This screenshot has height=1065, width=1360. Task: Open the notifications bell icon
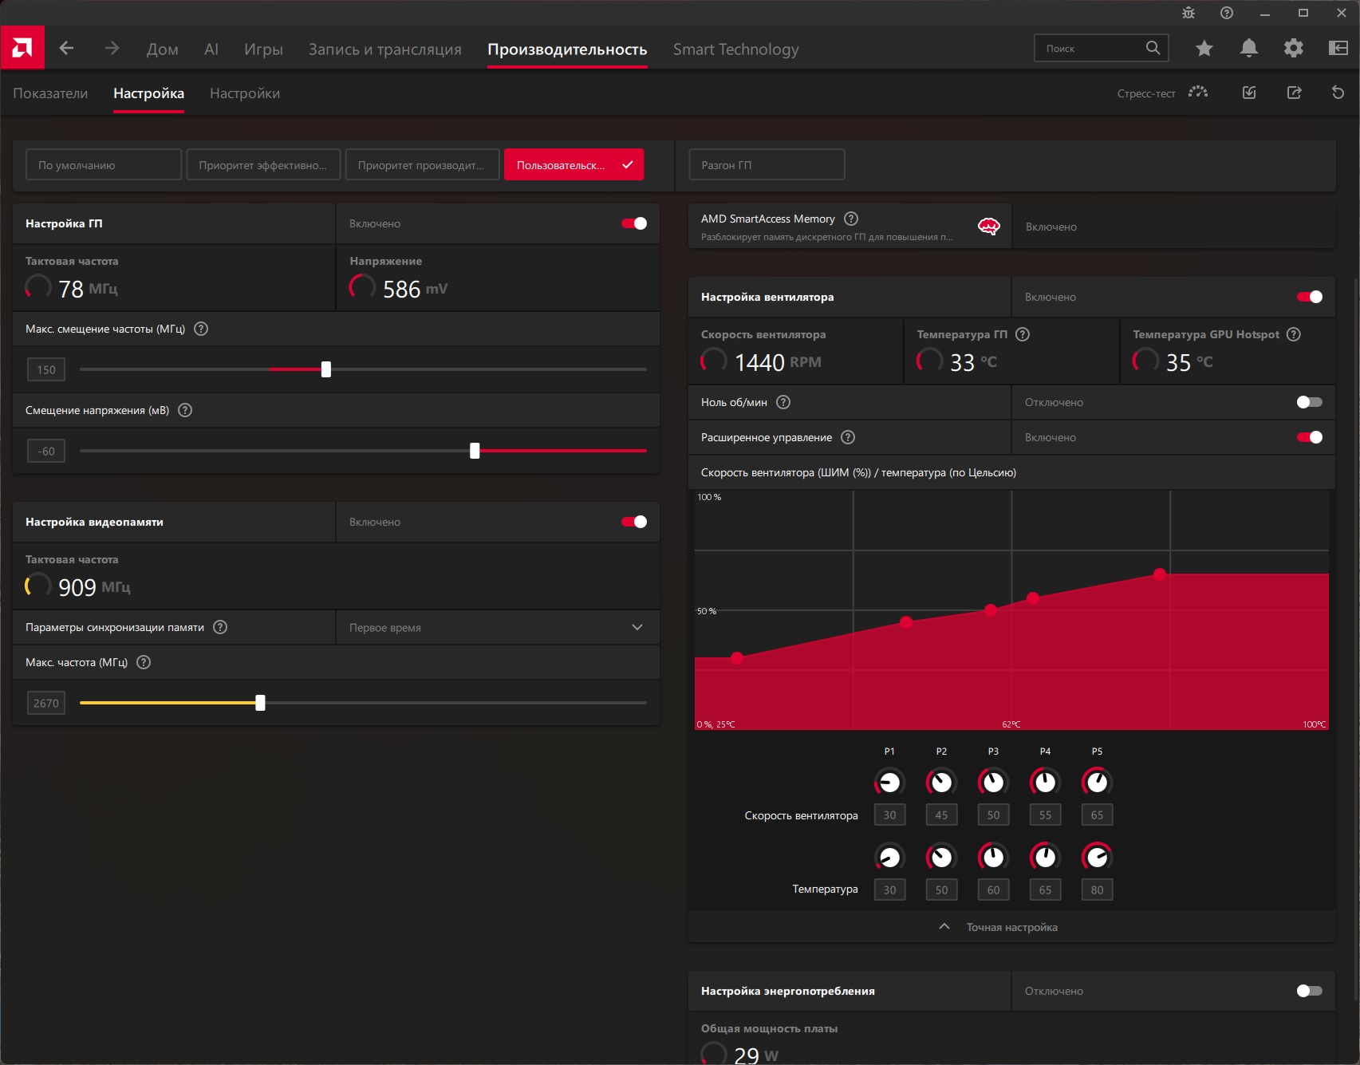point(1249,49)
